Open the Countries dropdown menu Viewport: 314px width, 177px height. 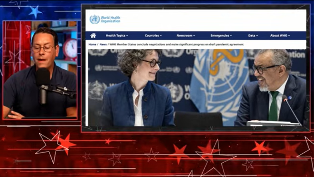pyautogui.click(x=153, y=36)
